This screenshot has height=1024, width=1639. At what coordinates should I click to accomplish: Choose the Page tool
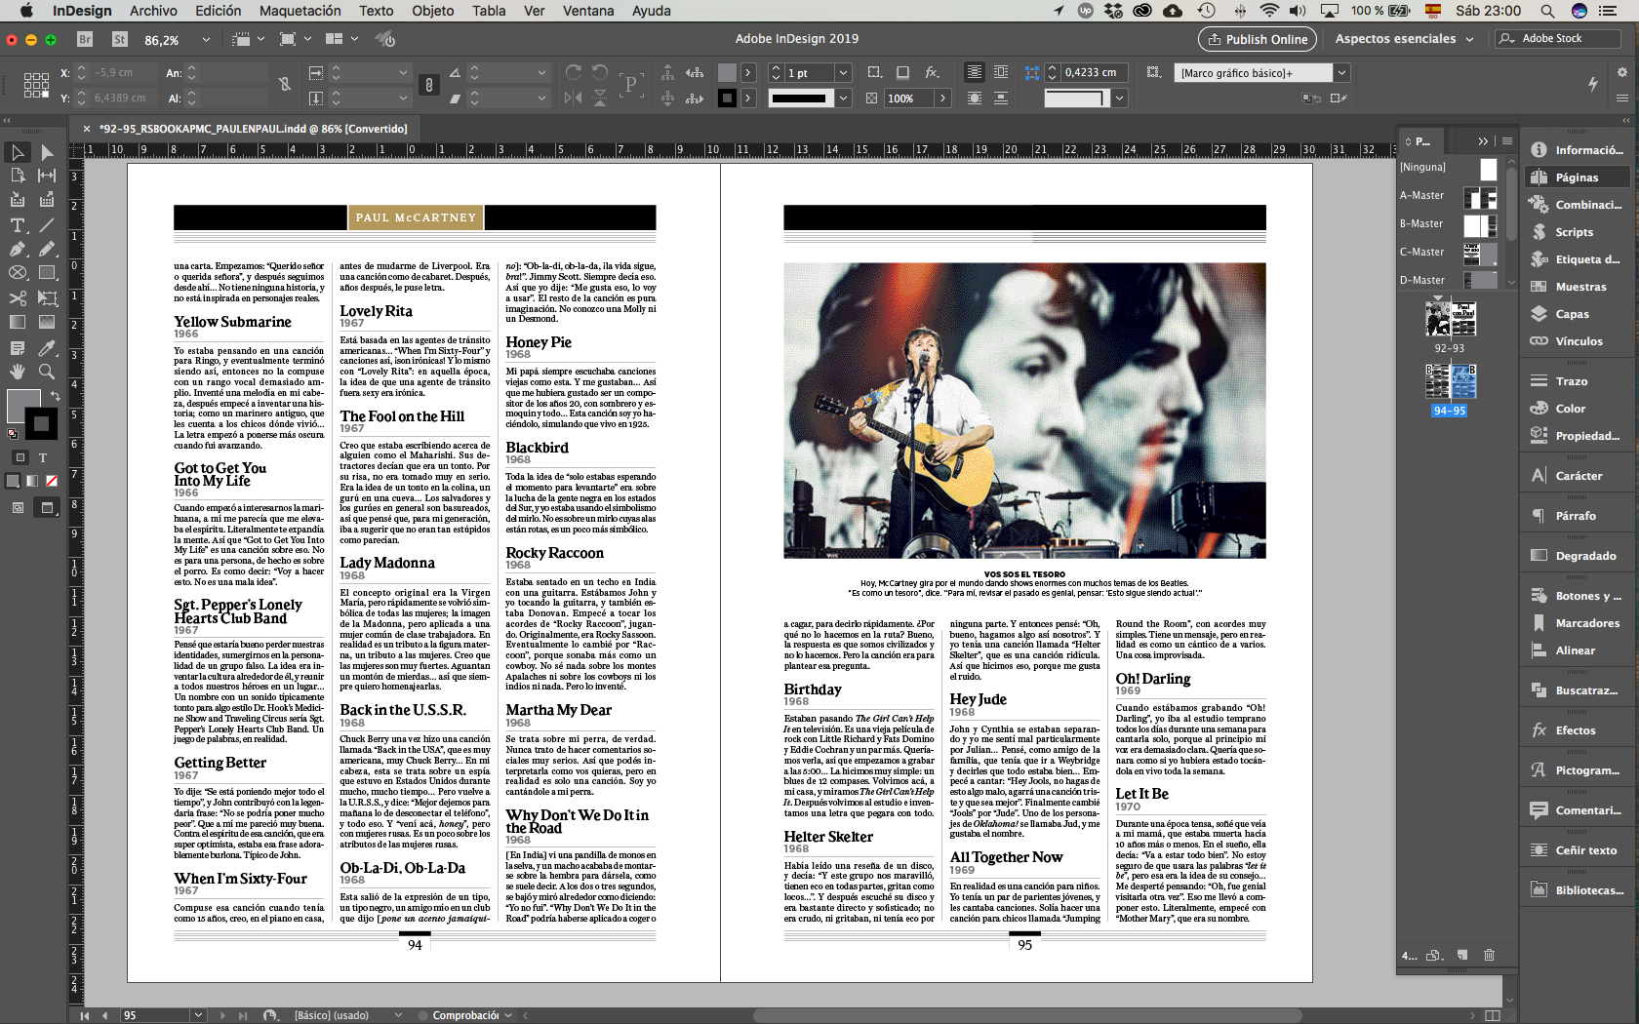[x=17, y=176]
